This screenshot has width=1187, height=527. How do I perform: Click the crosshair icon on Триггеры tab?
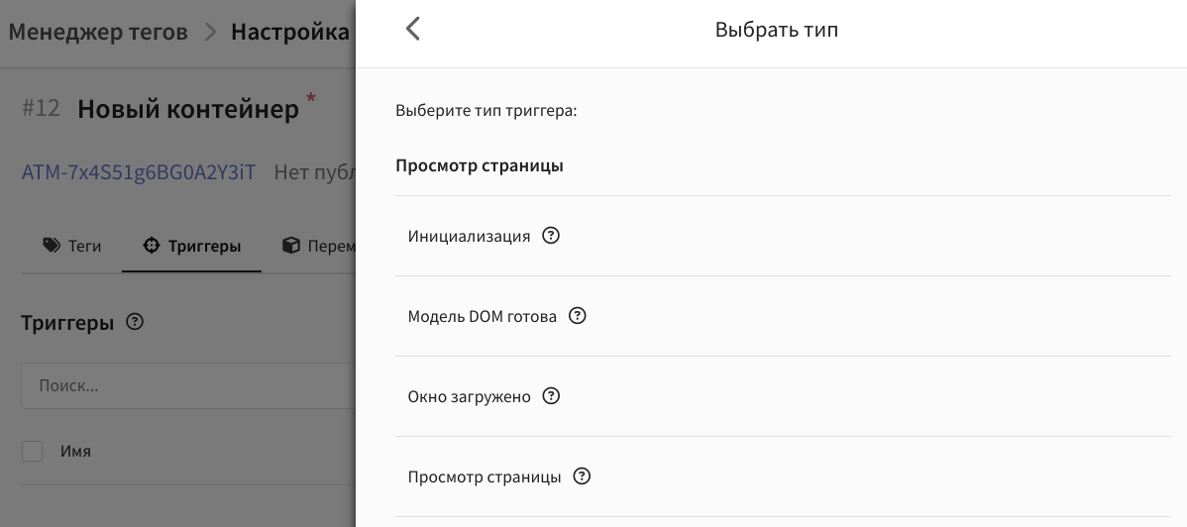coord(152,246)
